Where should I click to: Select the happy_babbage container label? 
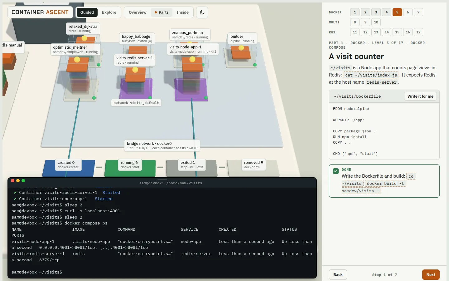tap(137, 38)
